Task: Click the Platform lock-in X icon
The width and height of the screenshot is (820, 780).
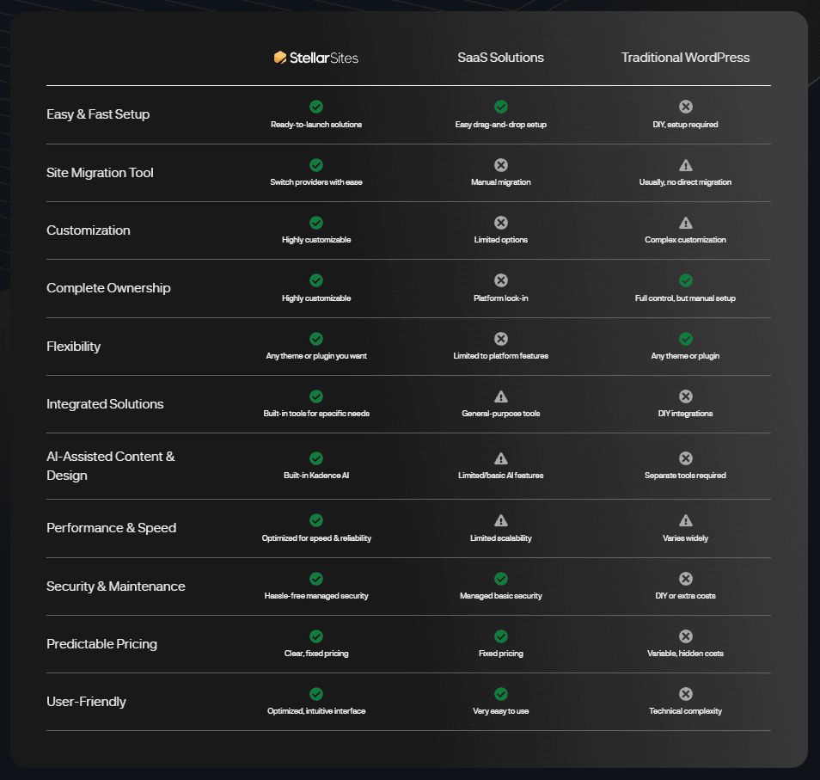Action: click(x=501, y=280)
